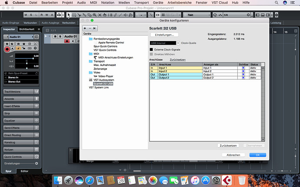
Task: Switch to Sichtbarkeit tab
Action: pyautogui.click(x=27, y=29)
